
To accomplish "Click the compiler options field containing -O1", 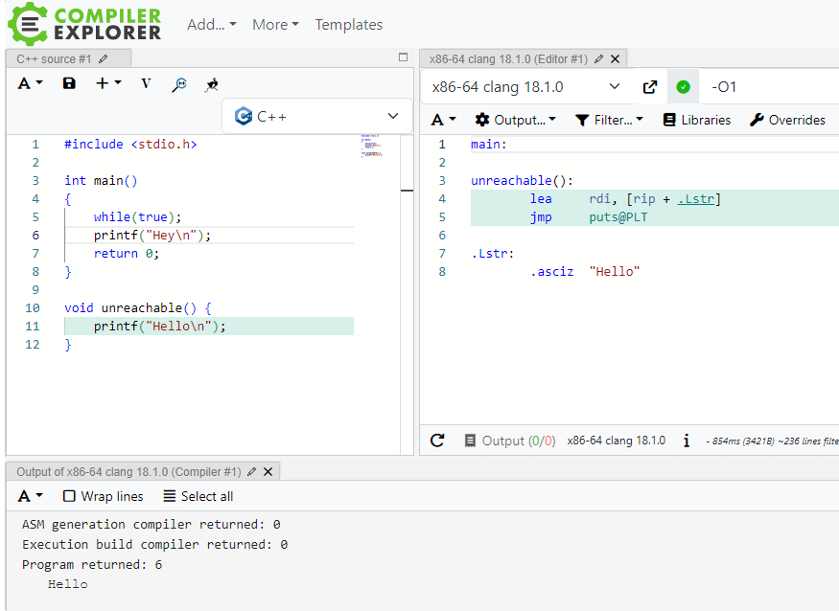I will coord(767,87).
